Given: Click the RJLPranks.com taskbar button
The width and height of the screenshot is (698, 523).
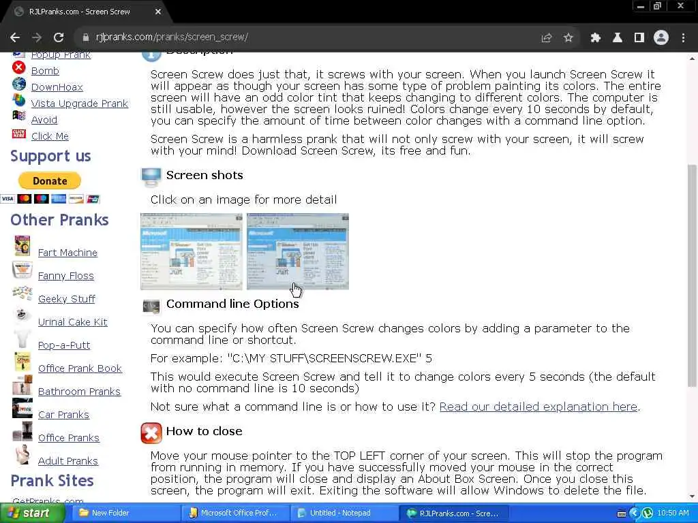Looking at the screenshot, I should [453, 513].
